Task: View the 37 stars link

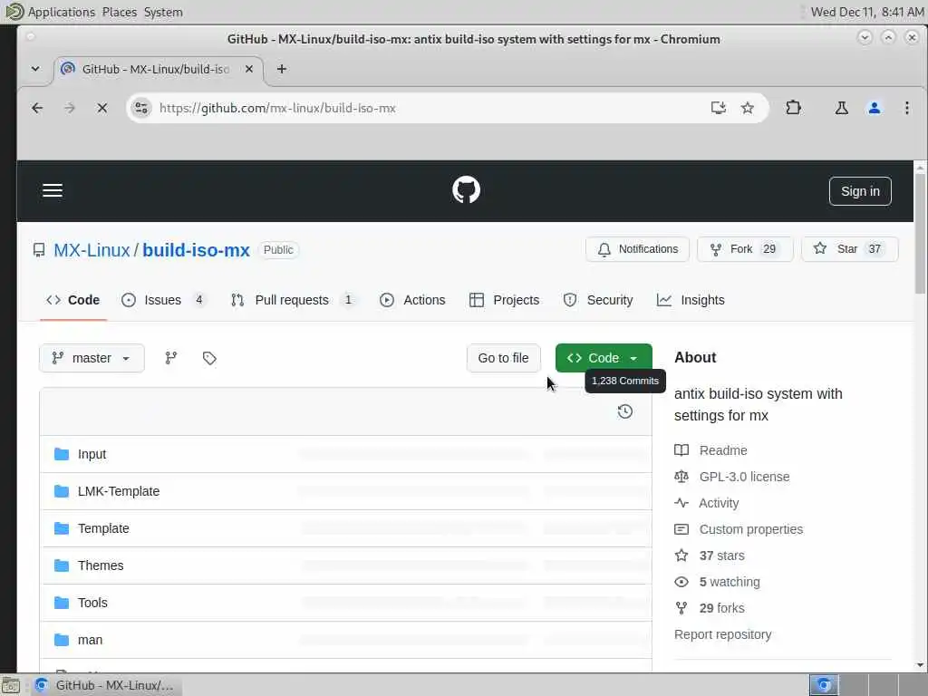Action: (721, 556)
